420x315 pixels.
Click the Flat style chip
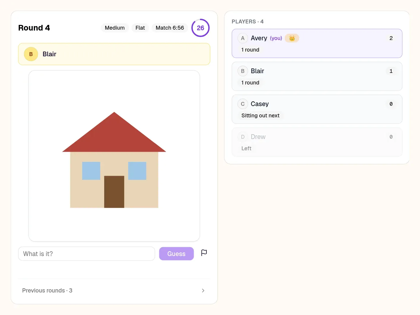click(x=140, y=28)
